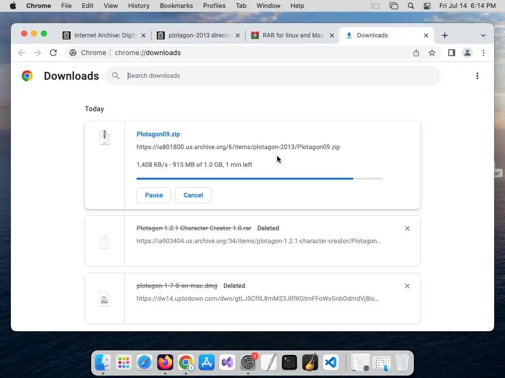
Task: Open a new tab with plus button
Action: [444, 35]
